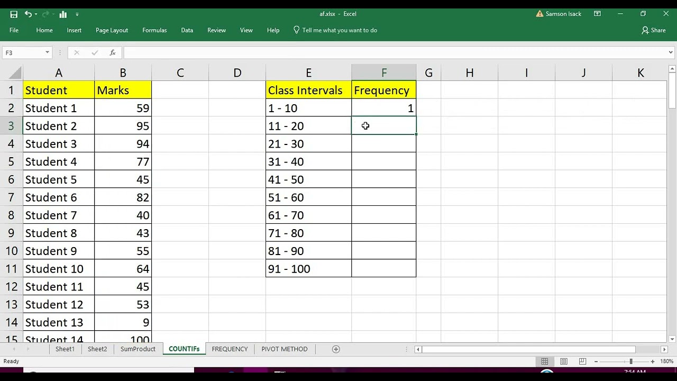Open the Page Layout ribbon tab

coord(112,30)
